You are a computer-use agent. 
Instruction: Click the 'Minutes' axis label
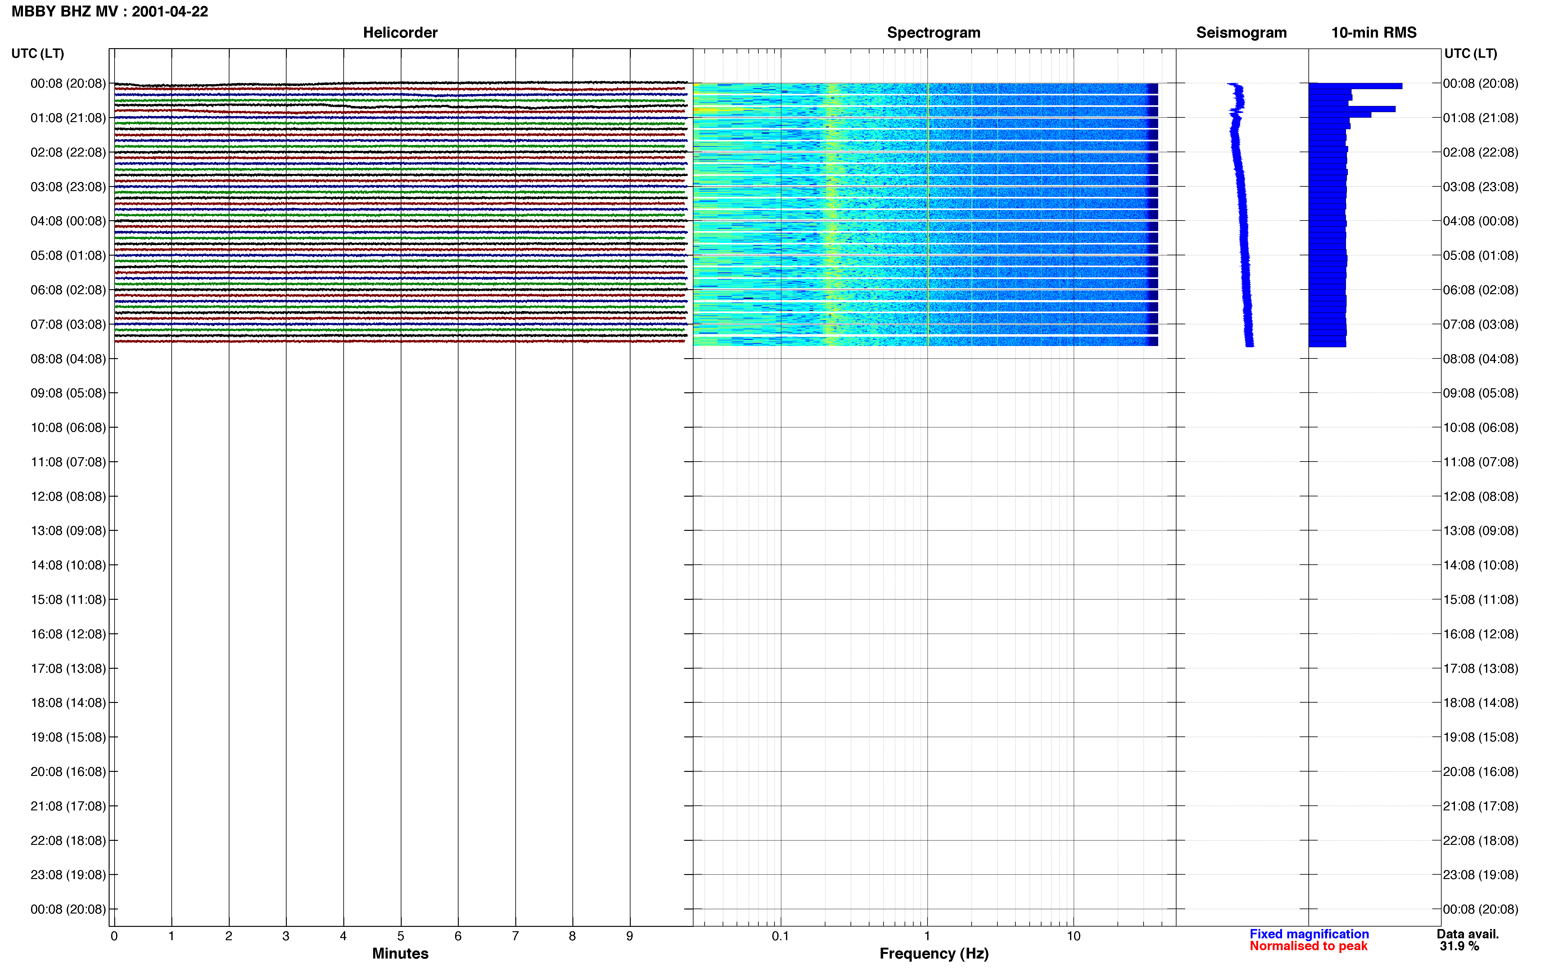tap(400, 953)
